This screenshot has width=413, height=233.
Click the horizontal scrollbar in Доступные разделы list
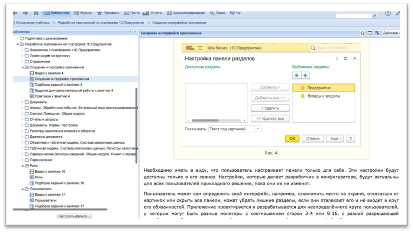(x=205, y=121)
